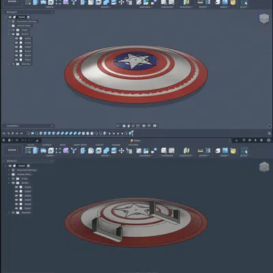
Task: Toggle visibility of third body in upper browser
Action: point(16,47)
